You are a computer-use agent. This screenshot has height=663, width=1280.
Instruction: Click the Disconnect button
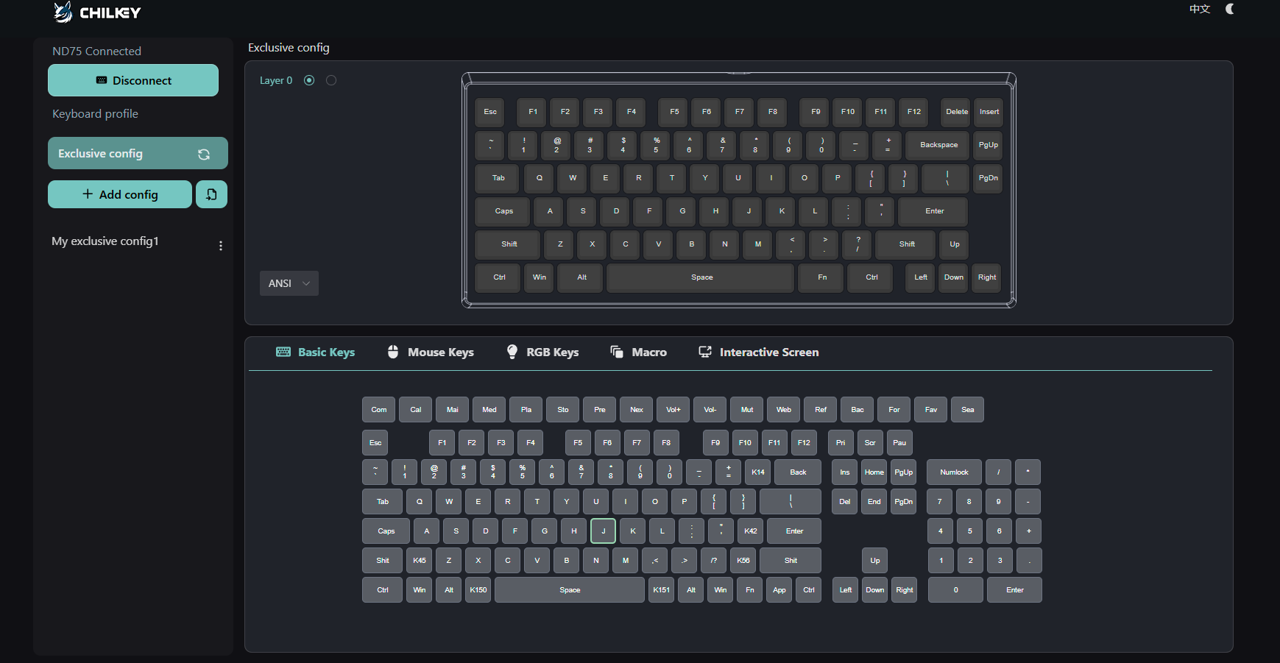[x=133, y=80]
